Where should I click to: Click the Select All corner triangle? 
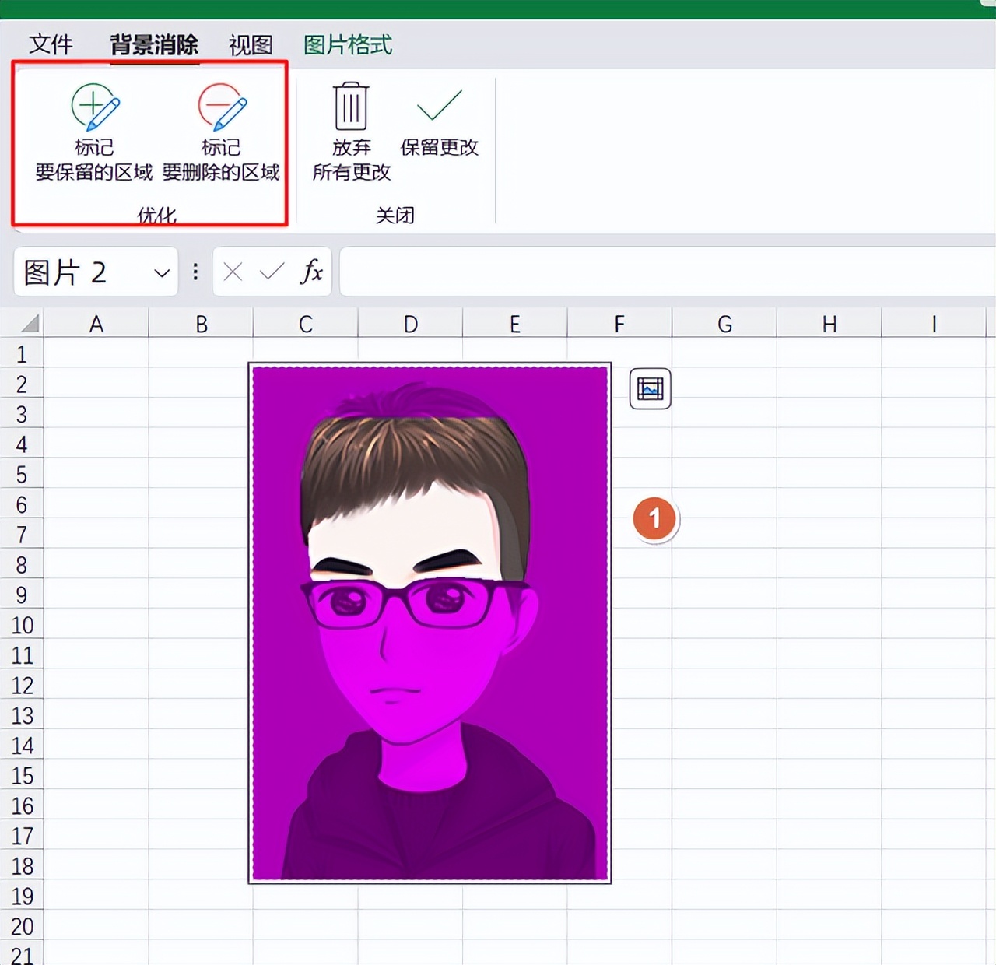point(29,324)
